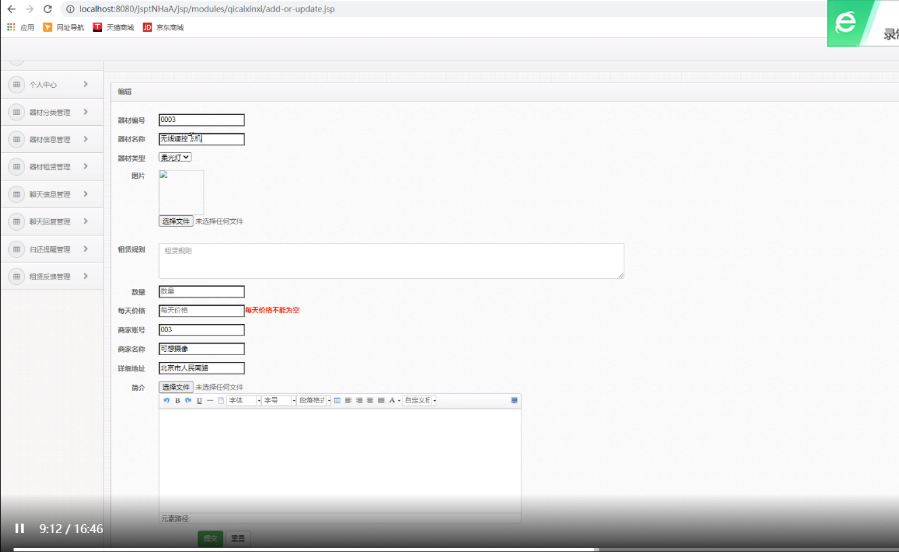Center-align text in the editor
Viewport: 899px width, 552px height.
pos(370,400)
